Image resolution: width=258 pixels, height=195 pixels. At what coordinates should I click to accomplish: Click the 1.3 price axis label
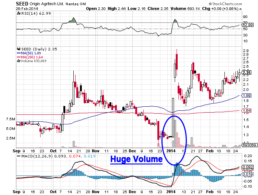pyautogui.click(x=246, y=135)
